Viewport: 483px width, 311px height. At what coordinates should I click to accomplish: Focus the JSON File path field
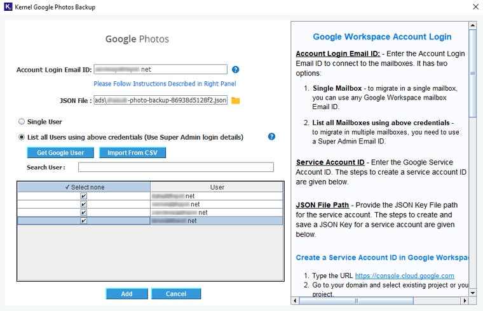click(x=161, y=100)
